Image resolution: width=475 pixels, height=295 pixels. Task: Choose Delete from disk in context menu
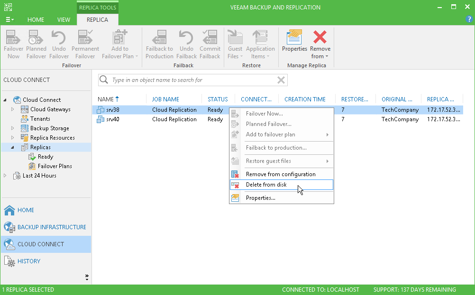(282, 185)
